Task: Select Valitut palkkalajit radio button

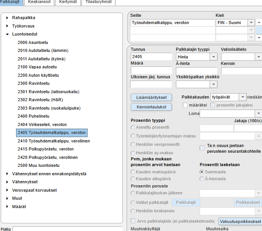Action: pyautogui.click(x=133, y=203)
